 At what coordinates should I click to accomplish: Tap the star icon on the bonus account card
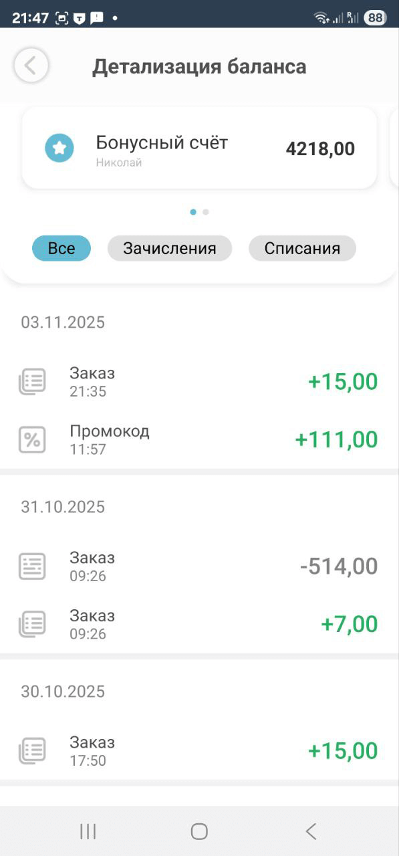(59, 148)
